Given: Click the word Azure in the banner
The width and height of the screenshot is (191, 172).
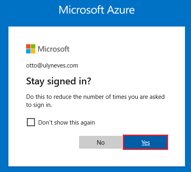Looking at the screenshot, I should pyautogui.click(x=121, y=10).
